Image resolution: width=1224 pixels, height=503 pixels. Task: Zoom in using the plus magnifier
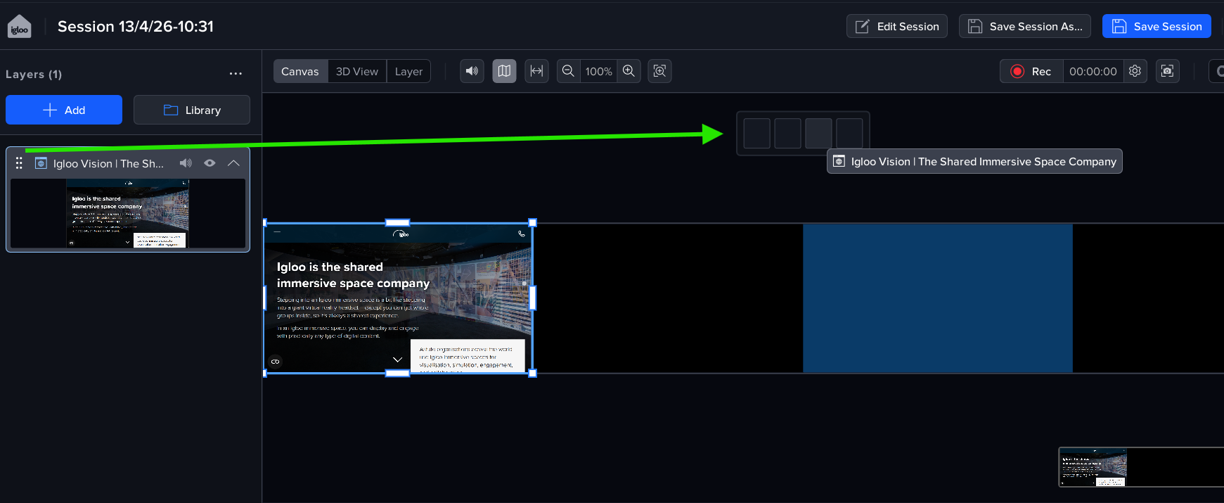tap(629, 71)
